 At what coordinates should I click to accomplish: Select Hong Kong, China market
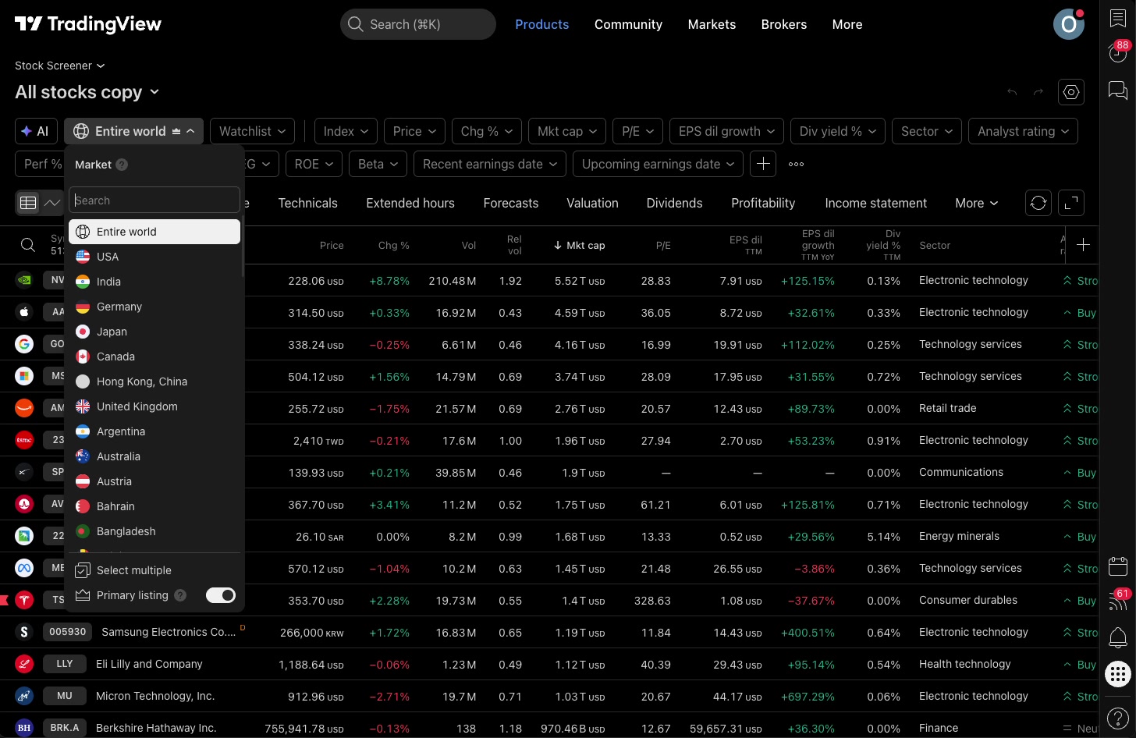pos(154,381)
